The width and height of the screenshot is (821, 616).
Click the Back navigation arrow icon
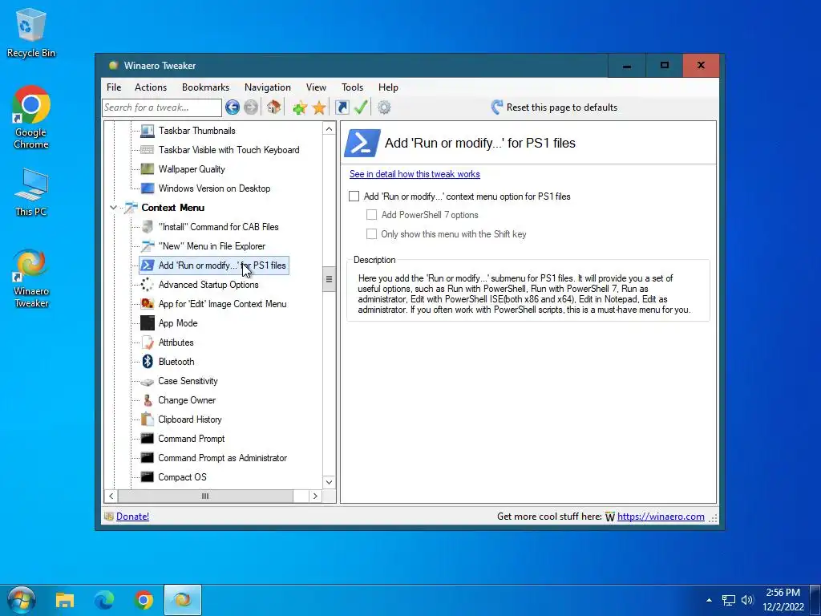pos(233,107)
